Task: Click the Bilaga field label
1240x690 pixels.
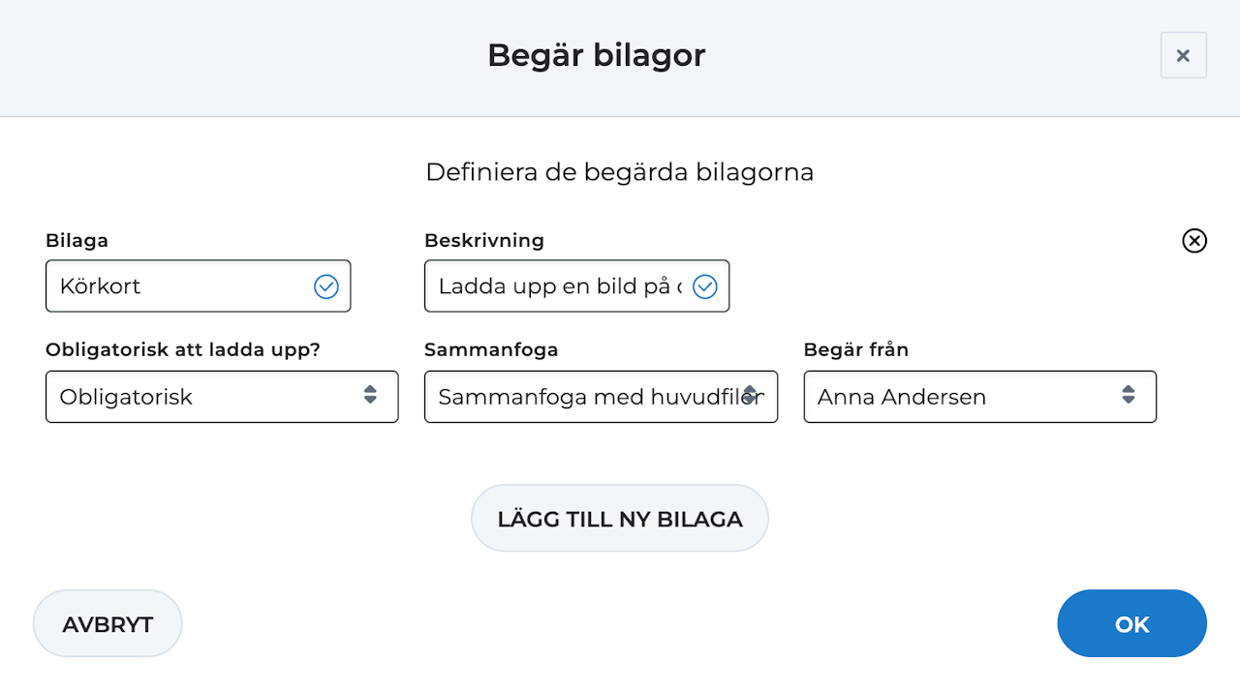Action: pyautogui.click(x=77, y=240)
